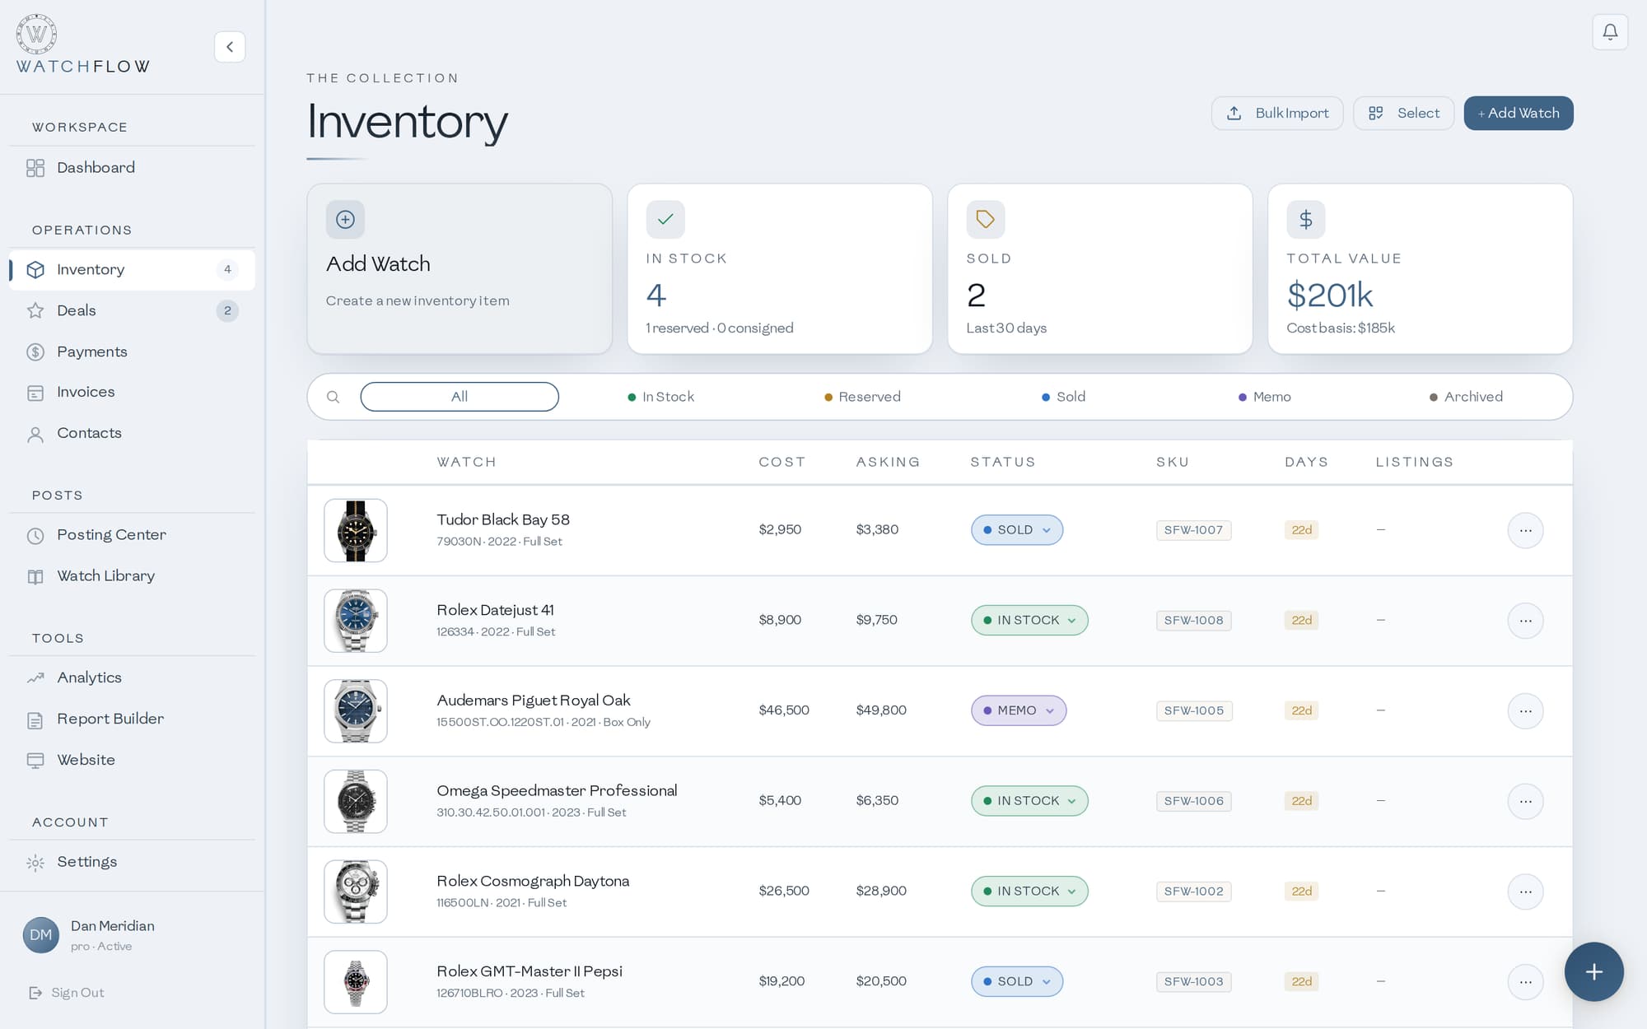Filter by Sold
1647x1029 pixels.
(x=1063, y=397)
